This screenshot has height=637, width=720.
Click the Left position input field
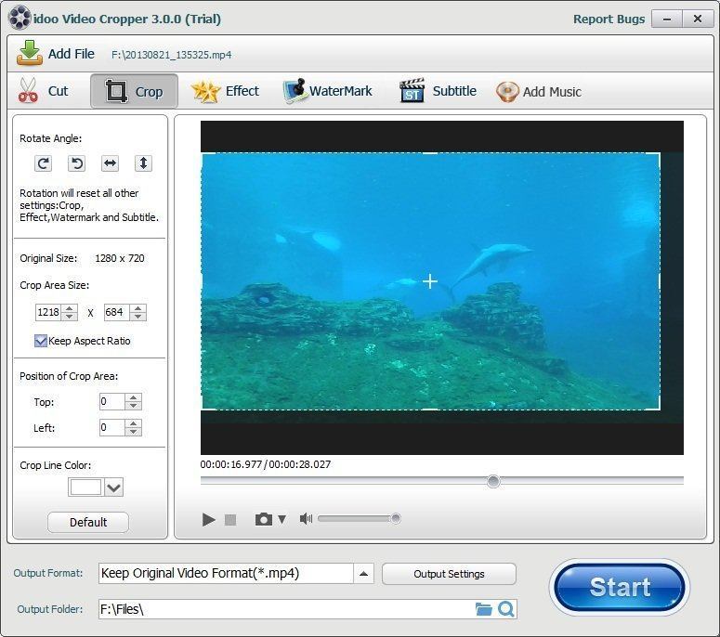pyautogui.click(x=112, y=428)
